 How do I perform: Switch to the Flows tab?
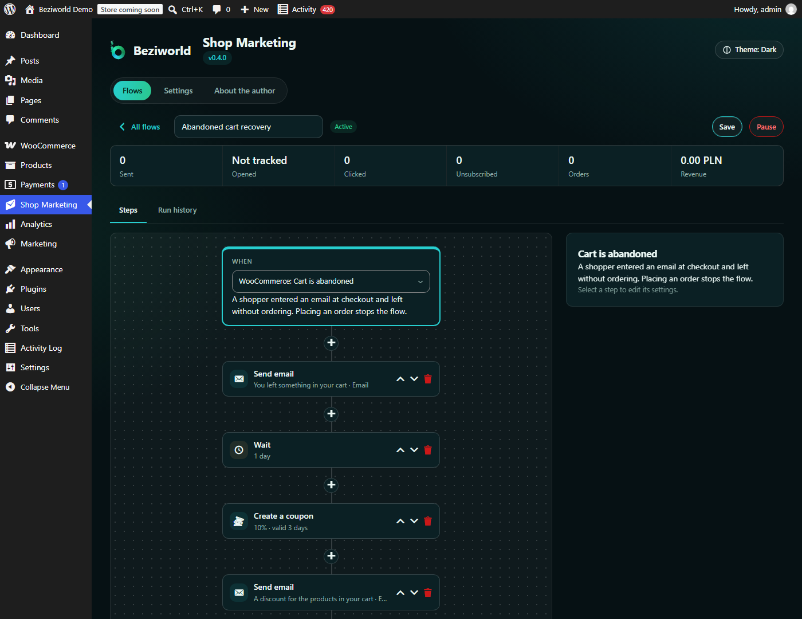[x=132, y=91]
